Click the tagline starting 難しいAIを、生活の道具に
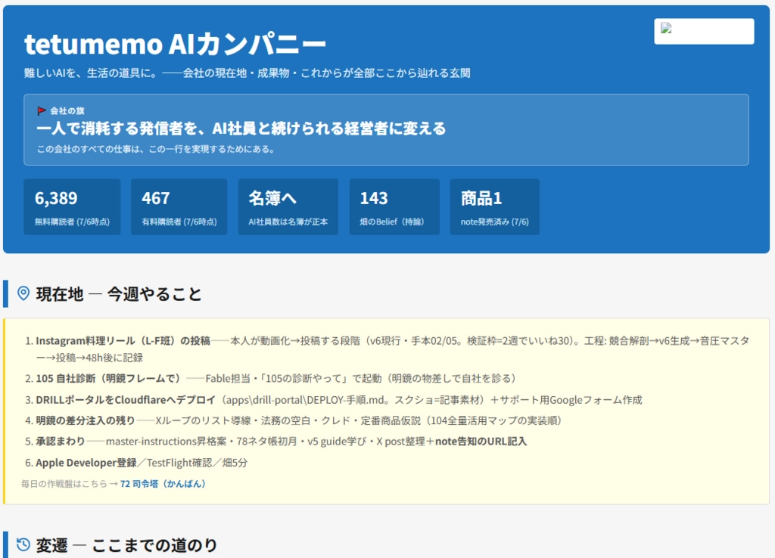The width and height of the screenshot is (775, 558). pos(247,73)
